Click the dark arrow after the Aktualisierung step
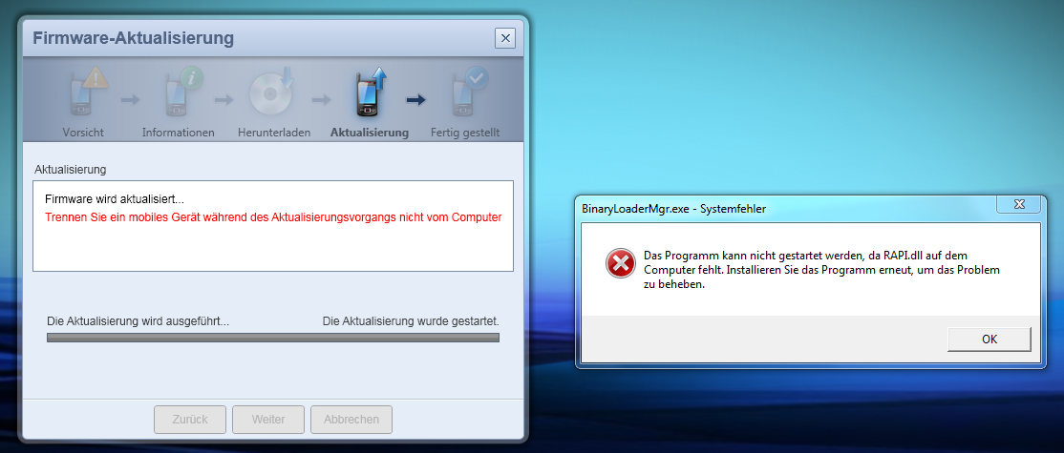Screen dimensions: 1064x453 coord(416,100)
